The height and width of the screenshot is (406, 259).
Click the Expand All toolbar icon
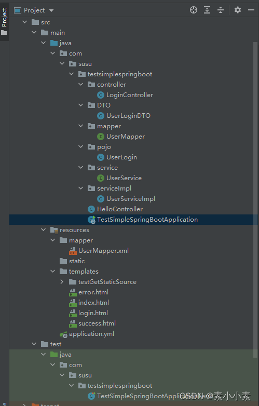(207, 10)
